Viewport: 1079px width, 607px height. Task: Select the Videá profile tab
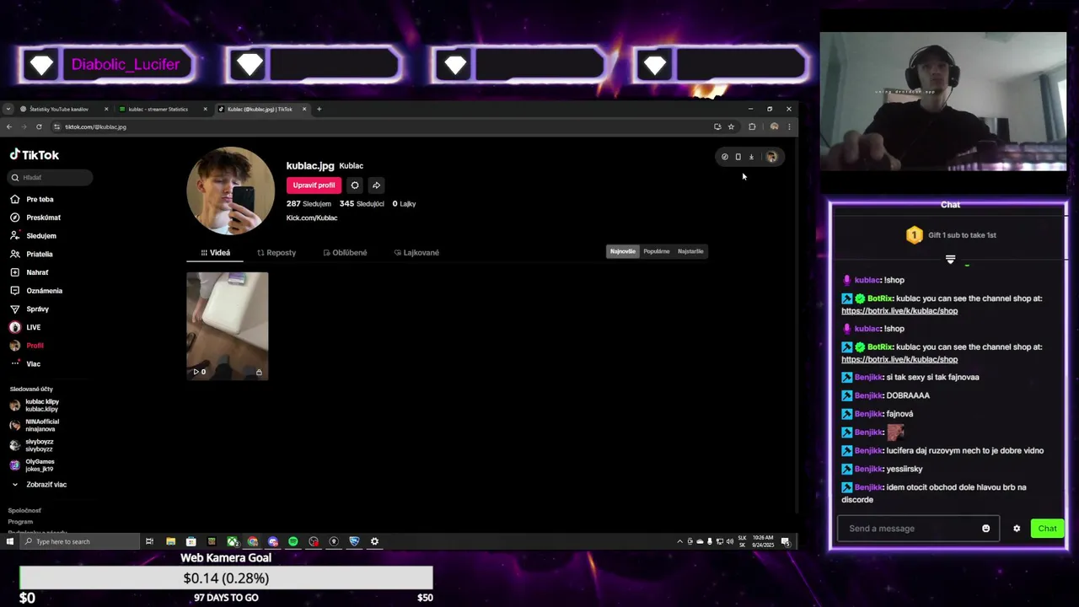pos(216,253)
